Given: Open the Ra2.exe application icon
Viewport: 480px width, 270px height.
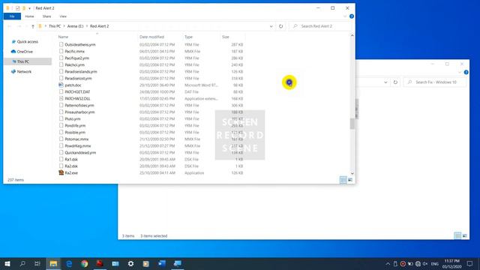Looking at the screenshot, I should [61, 172].
